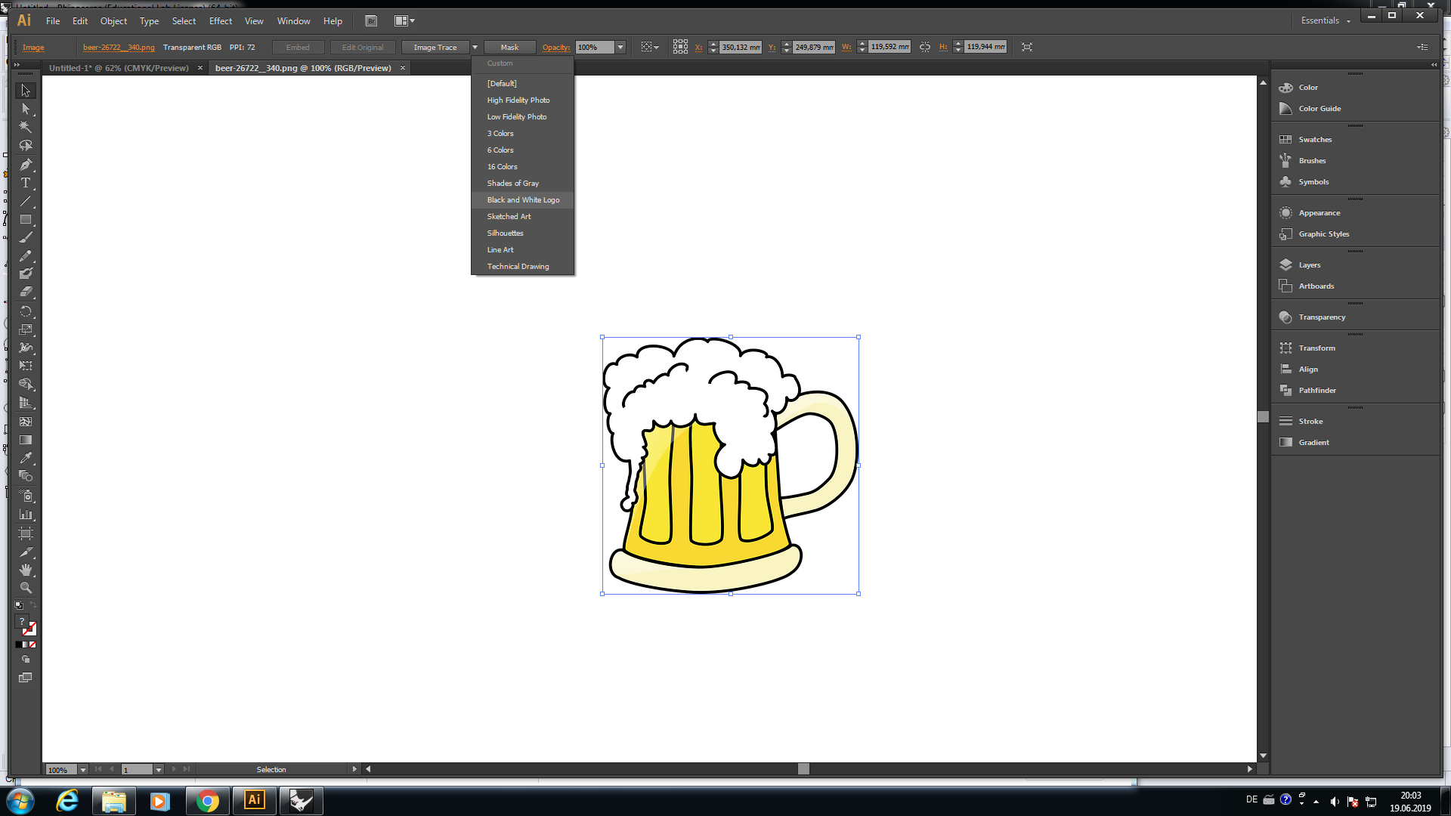The image size is (1451, 816).
Task: Click the Mask button
Action: tap(509, 47)
